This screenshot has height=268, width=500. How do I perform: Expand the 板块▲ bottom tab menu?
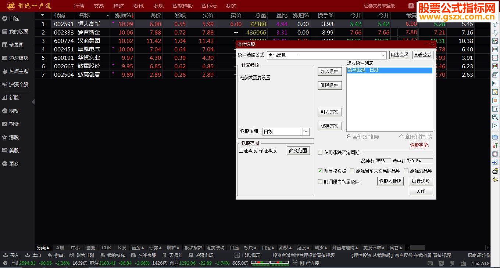250,248
